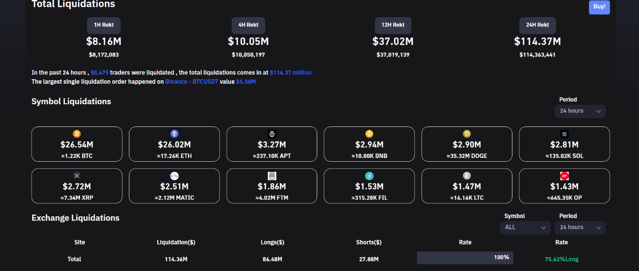Click the Aptos APT coin icon
The width and height of the screenshot is (639, 271).
pos(272,134)
